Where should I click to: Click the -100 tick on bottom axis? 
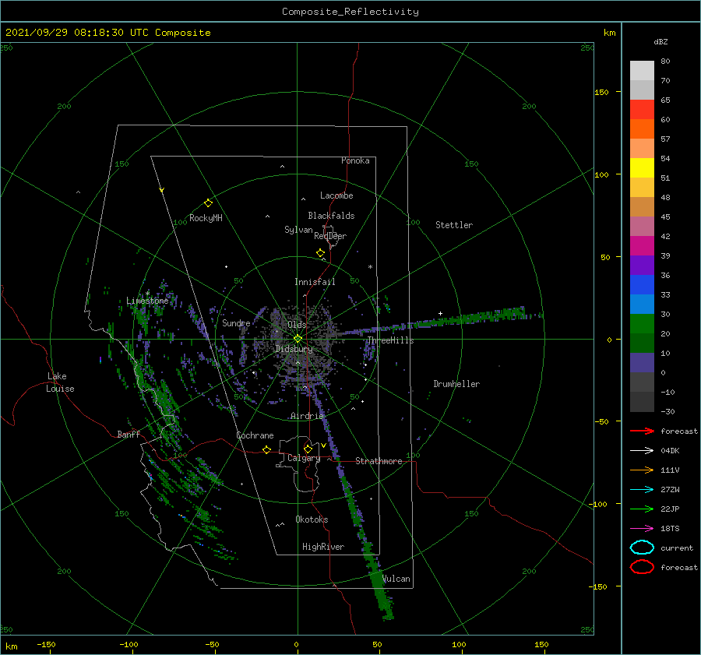coord(129,644)
